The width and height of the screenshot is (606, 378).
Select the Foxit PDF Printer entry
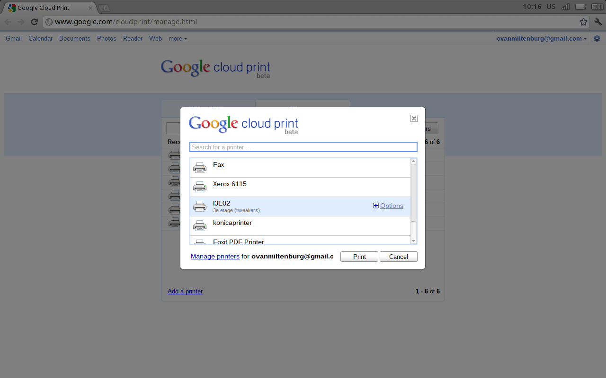click(x=300, y=240)
